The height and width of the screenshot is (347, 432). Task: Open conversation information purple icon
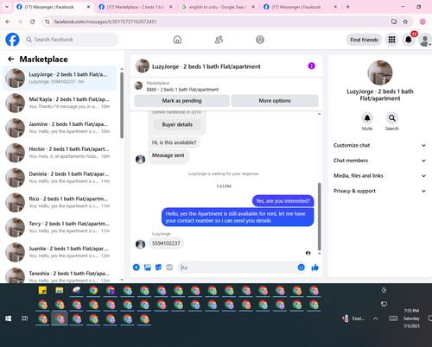312,66
